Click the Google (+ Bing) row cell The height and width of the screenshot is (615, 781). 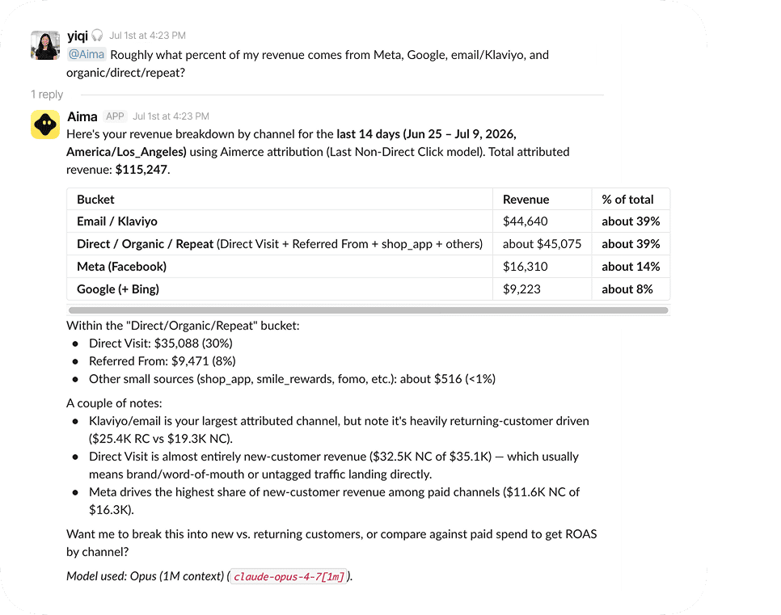(280, 289)
